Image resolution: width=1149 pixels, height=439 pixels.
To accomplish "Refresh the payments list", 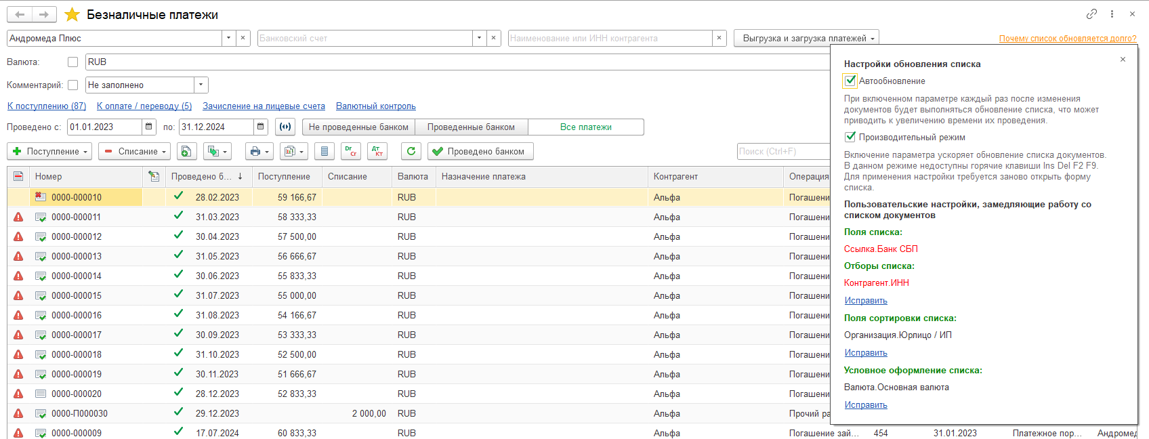I will [x=411, y=152].
